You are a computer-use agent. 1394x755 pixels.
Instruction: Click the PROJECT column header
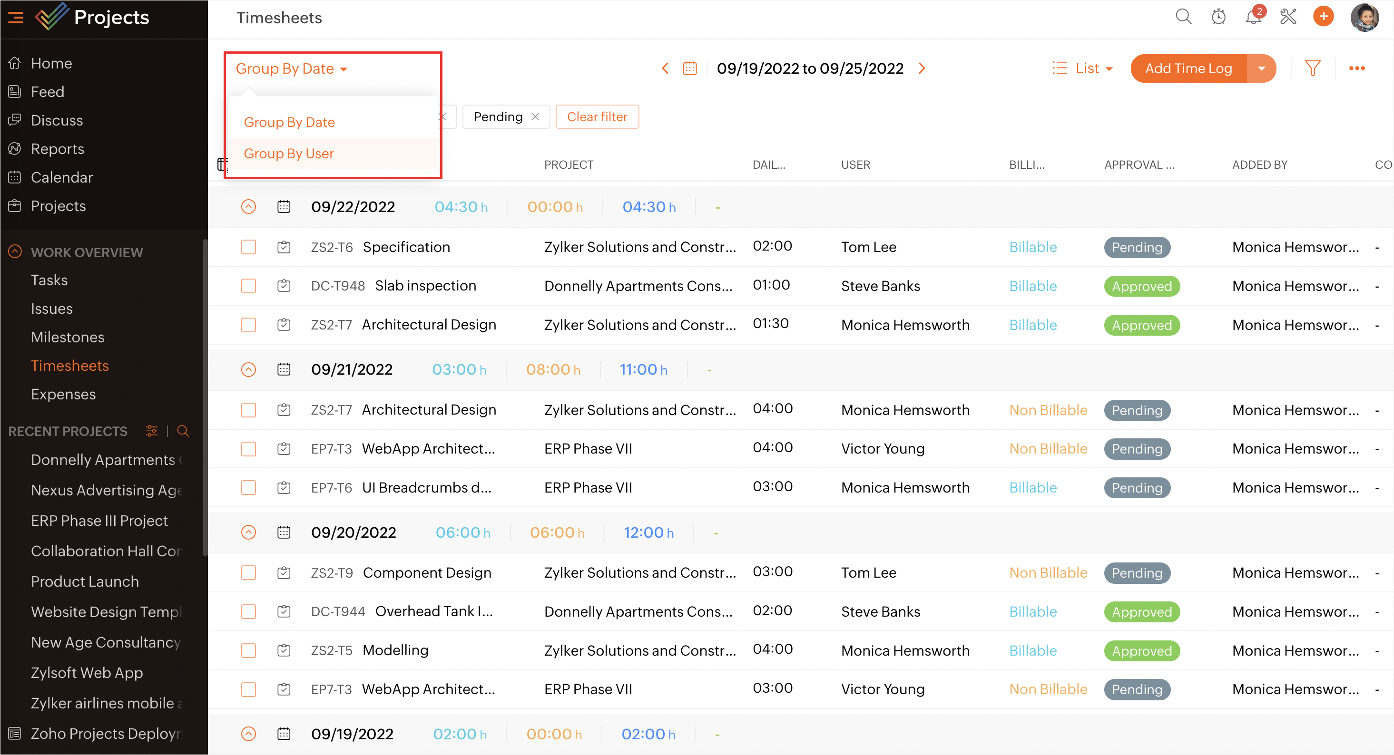[x=569, y=165]
